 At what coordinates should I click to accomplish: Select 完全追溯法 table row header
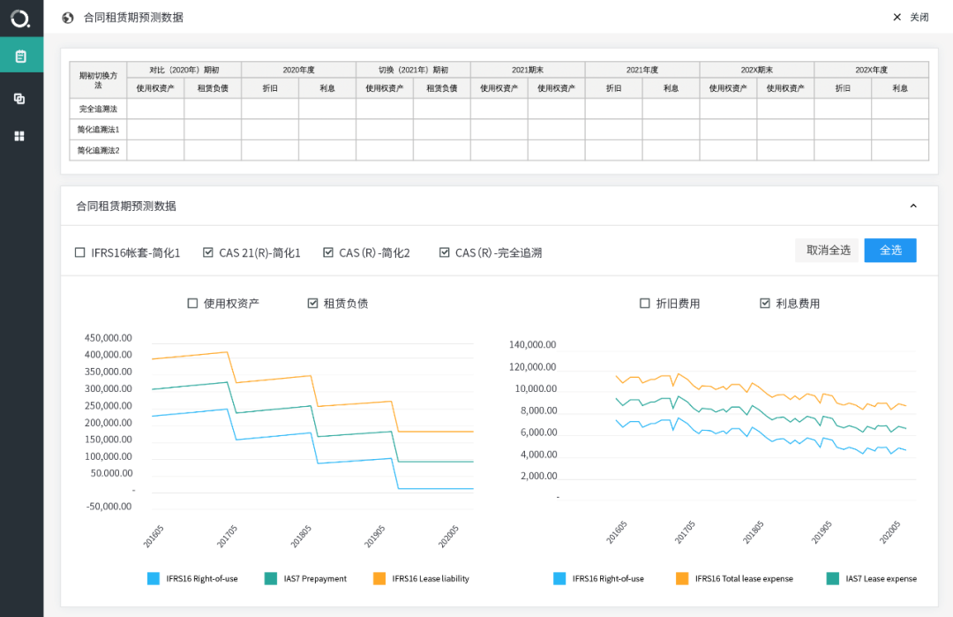click(x=98, y=109)
